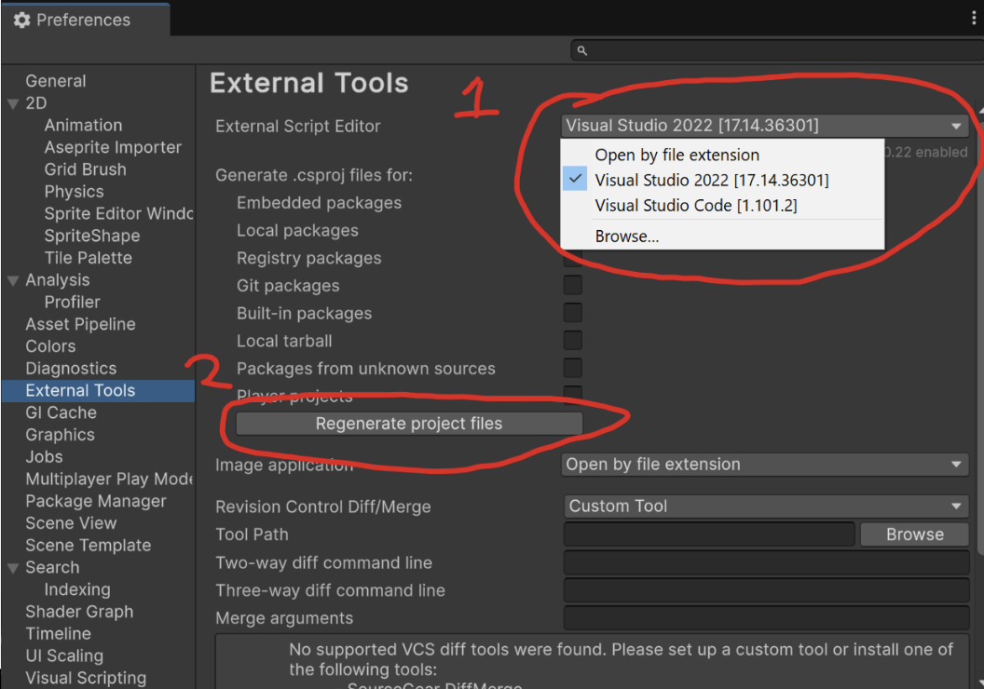Click the Preferences gear icon
The height and width of the screenshot is (689, 984).
click(20, 19)
